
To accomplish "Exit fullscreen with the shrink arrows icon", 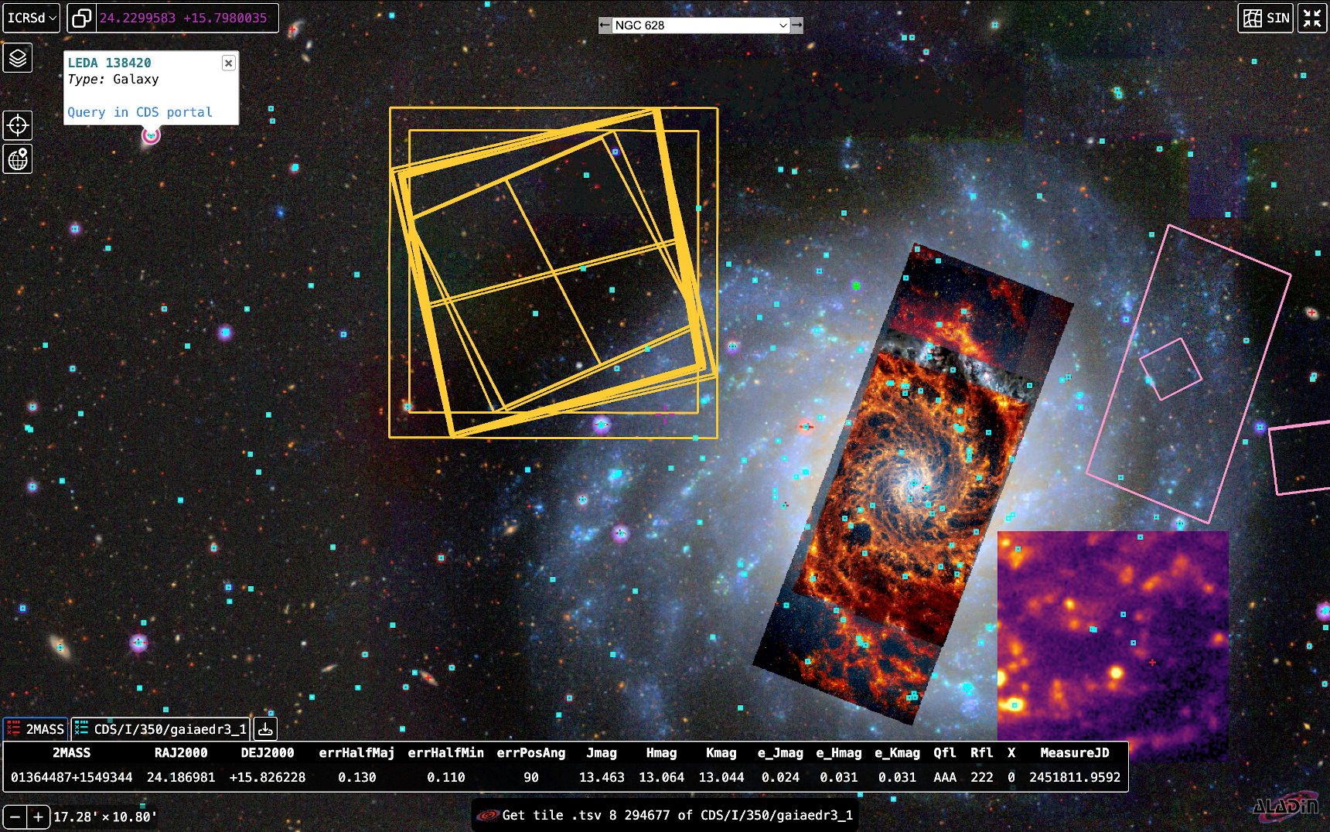I will click(x=1312, y=18).
